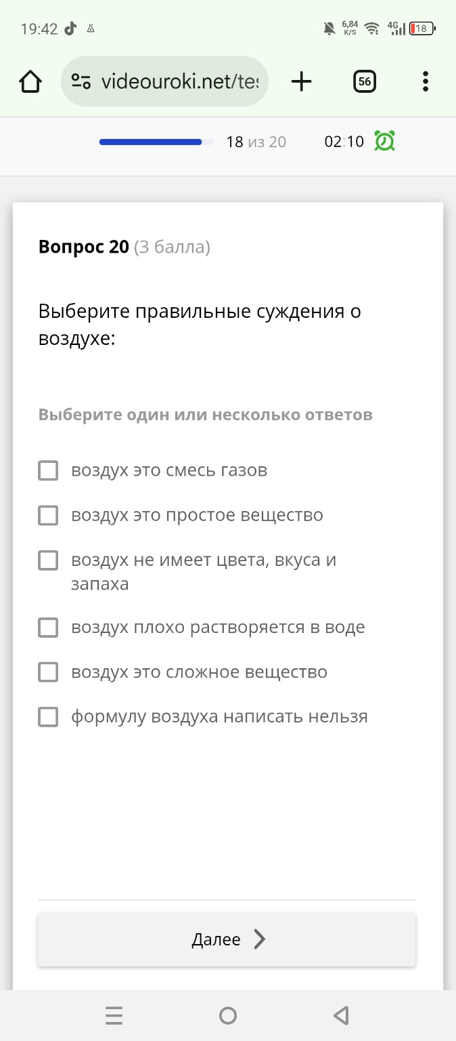Viewport: 456px width, 1041px height.
Task: Open the browser overflow menu
Action: pos(425,81)
